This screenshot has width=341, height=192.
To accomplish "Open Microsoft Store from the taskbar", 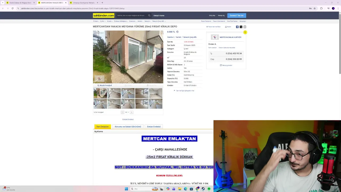I will point(191,189).
